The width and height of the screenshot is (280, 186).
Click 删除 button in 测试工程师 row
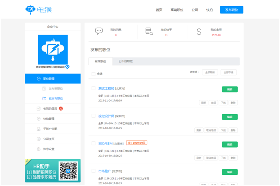[x=233, y=103]
